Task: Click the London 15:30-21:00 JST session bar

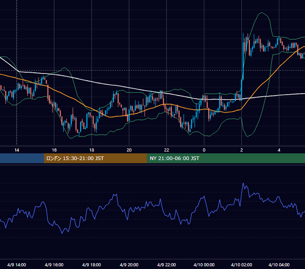Action: [x=95, y=158]
